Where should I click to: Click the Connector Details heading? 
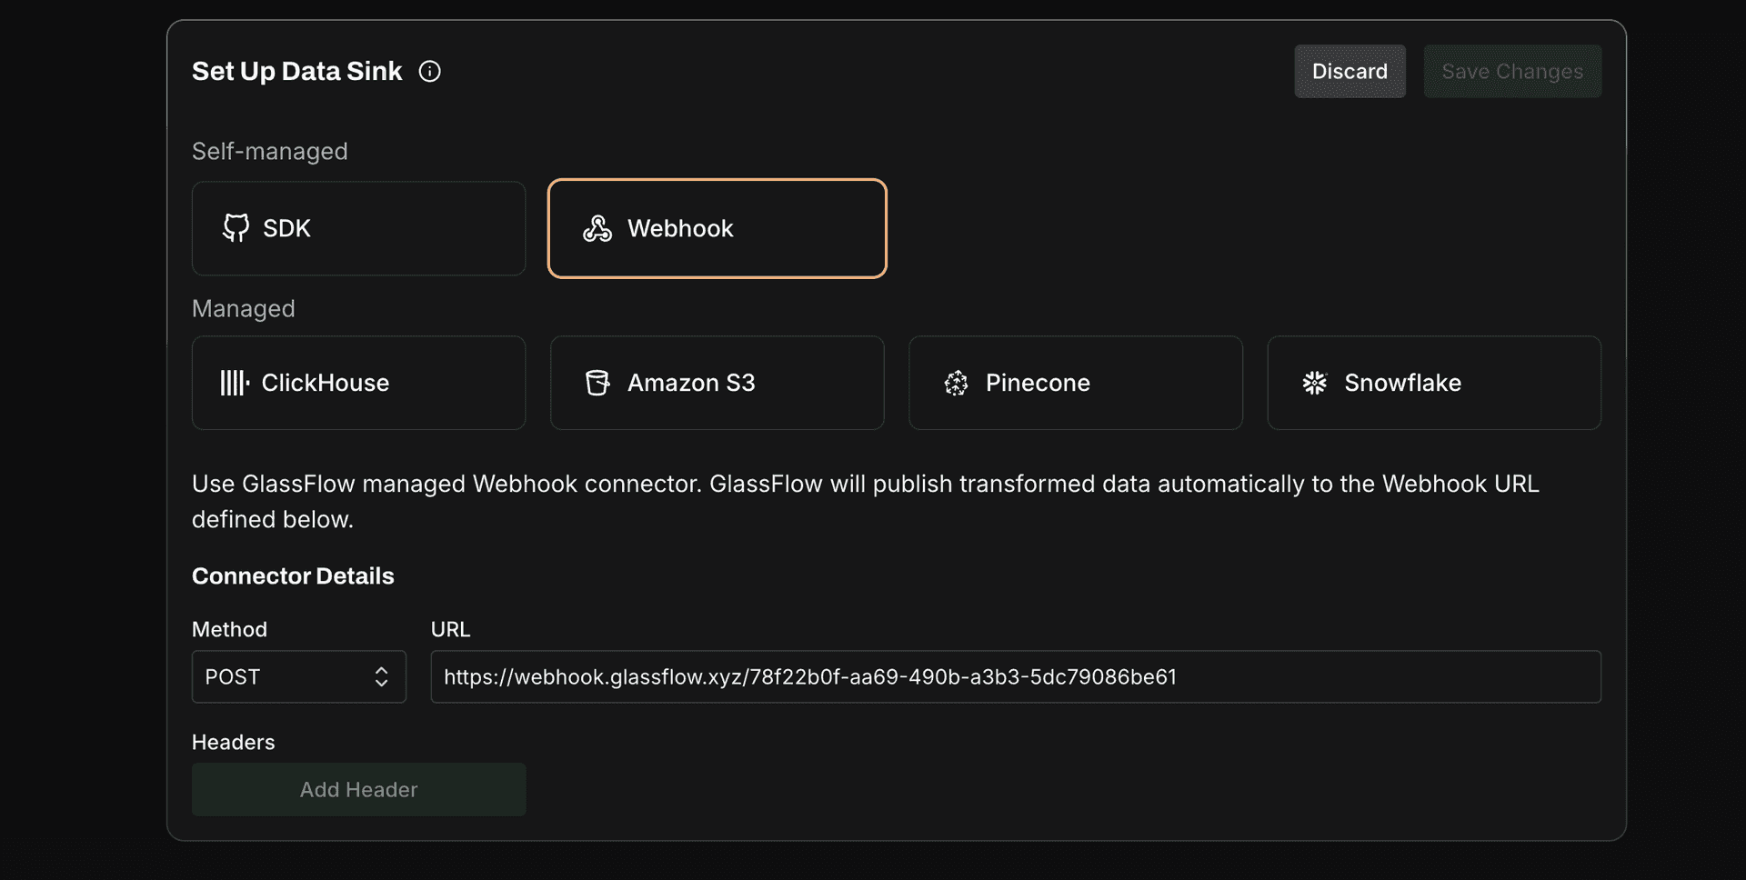293,576
